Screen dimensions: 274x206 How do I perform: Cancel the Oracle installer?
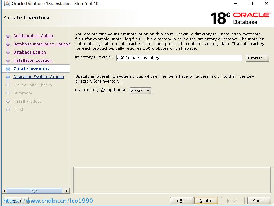click(x=259, y=201)
